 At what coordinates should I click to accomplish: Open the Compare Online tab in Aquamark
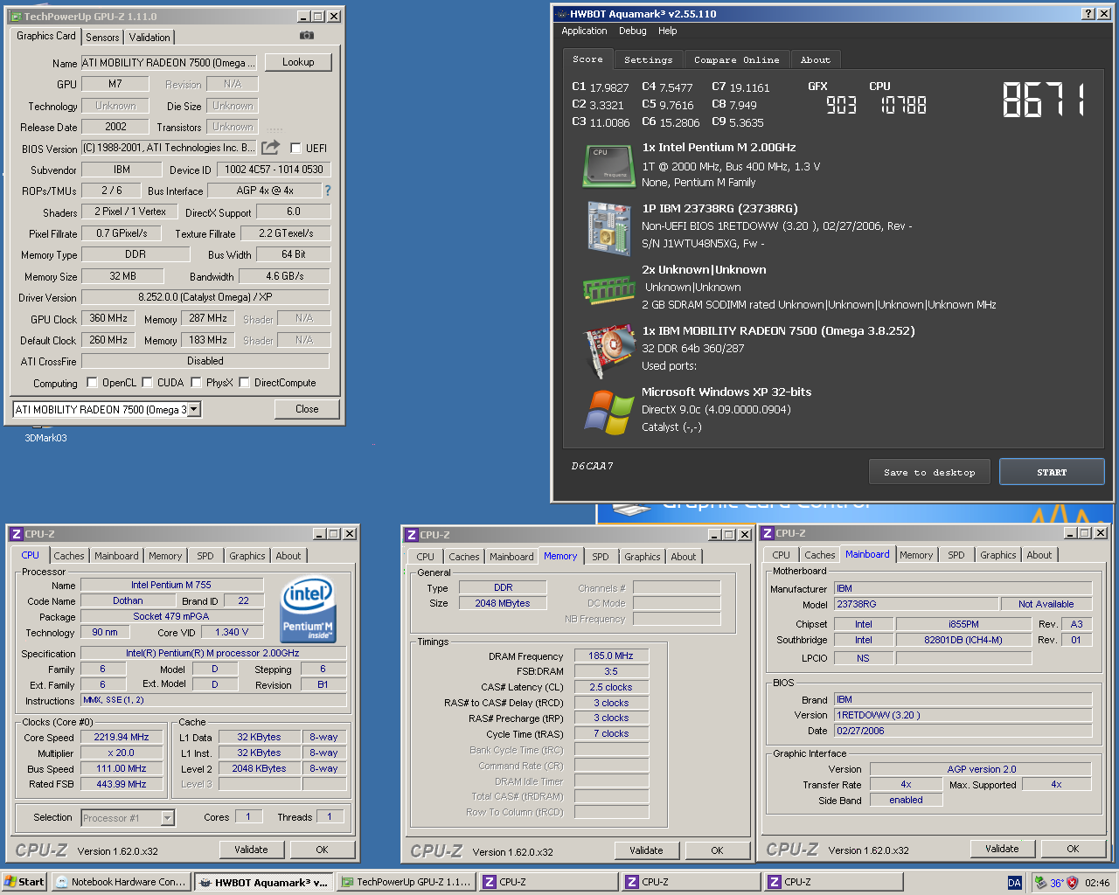tap(737, 60)
